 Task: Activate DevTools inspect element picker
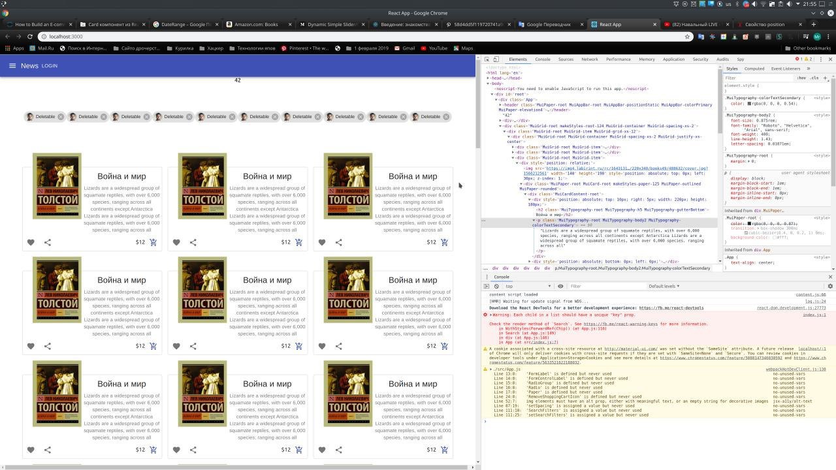(x=487, y=59)
